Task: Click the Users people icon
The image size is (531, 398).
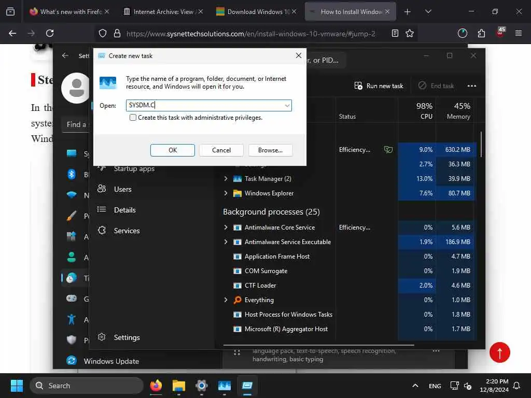Action: [102, 189]
